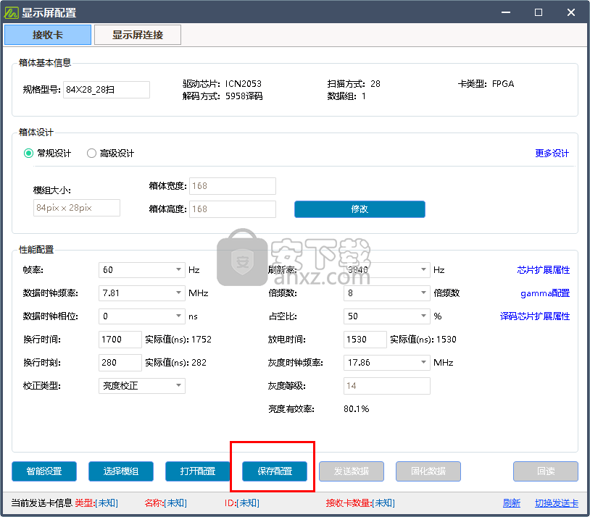The image size is (590, 517).
Task: Click the 发送数据 button
Action: click(352, 471)
